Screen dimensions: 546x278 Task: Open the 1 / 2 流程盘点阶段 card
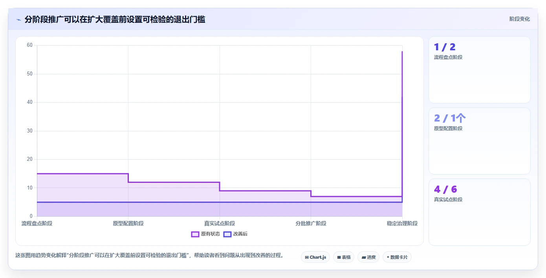tap(480, 70)
